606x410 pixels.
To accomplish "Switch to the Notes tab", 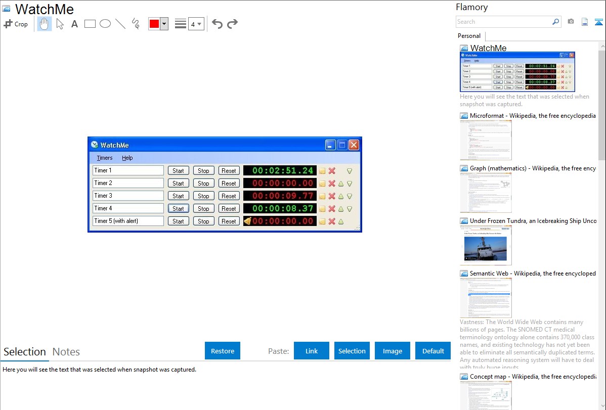I will [66, 352].
